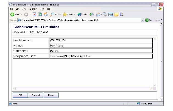Click the Go button
The width and height of the screenshot is (173, 111).
point(148,20)
